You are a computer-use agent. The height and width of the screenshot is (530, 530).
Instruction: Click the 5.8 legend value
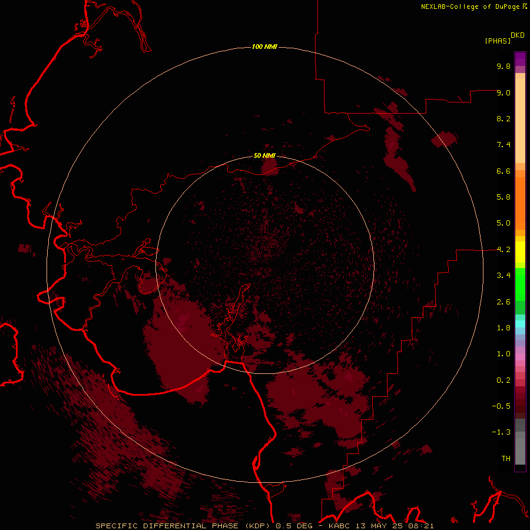tap(503, 197)
